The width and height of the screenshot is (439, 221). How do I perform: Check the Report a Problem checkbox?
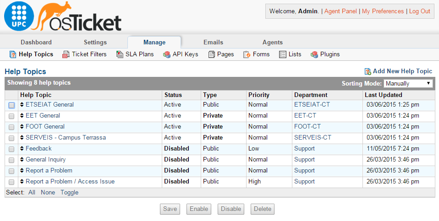coord(11,171)
